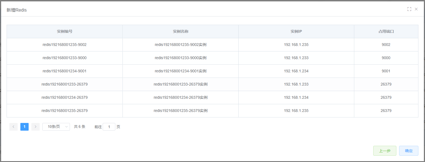Image resolution: width=425 pixels, height=162 pixels.
Task: Go to previous page with left arrow
Action: (x=13, y=127)
